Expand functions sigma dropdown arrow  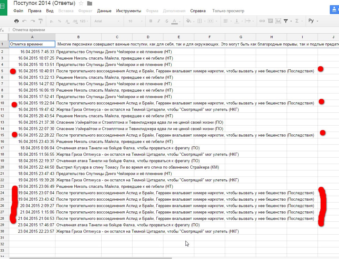(x=302, y=21)
